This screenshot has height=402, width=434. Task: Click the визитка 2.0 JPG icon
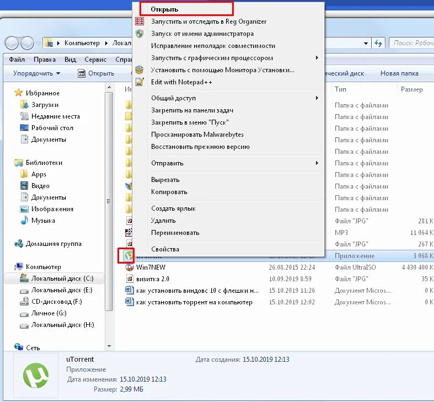click(129, 278)
